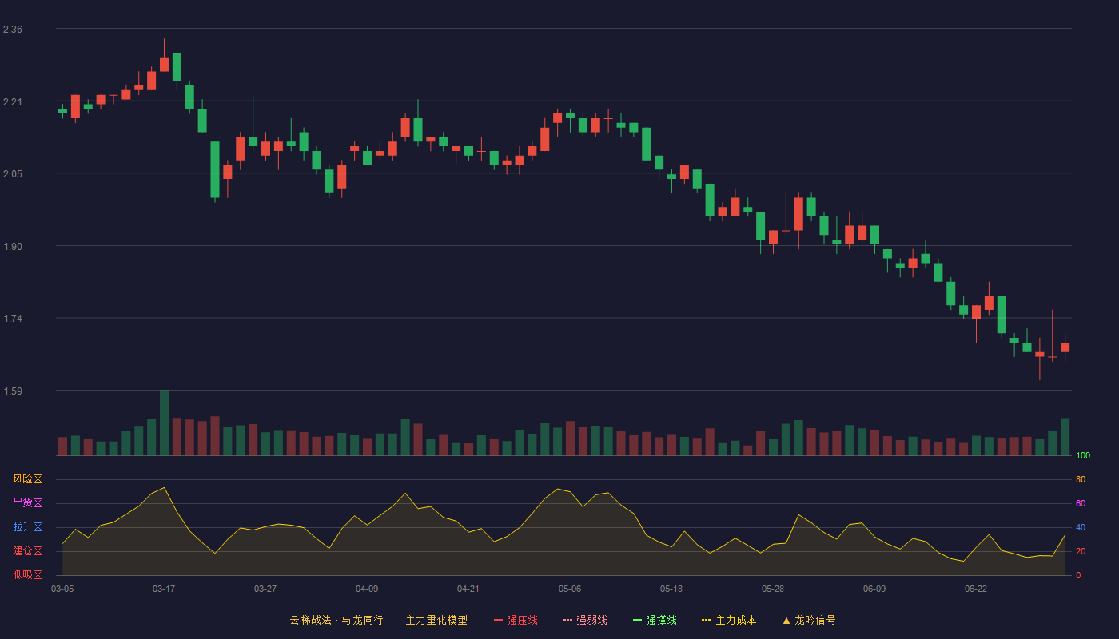The width and height of the screenshot is (1119, 639).
Task: Click the purple 60 indicator axis value
Action: coord(1081,503)
